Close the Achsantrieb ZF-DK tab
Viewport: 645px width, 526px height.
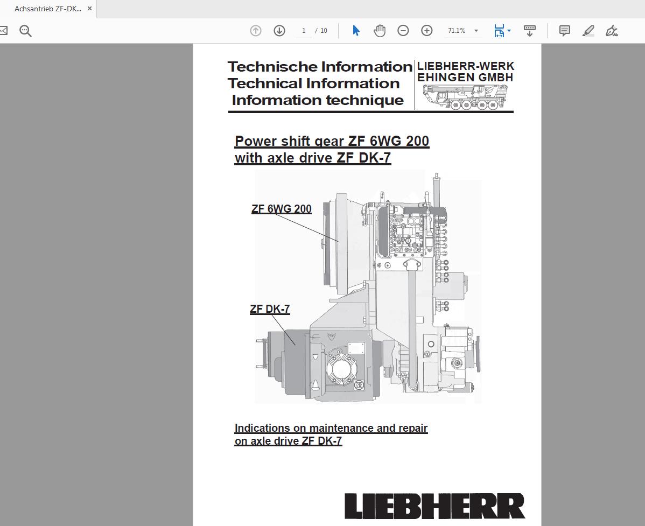[x=90, y=9]
